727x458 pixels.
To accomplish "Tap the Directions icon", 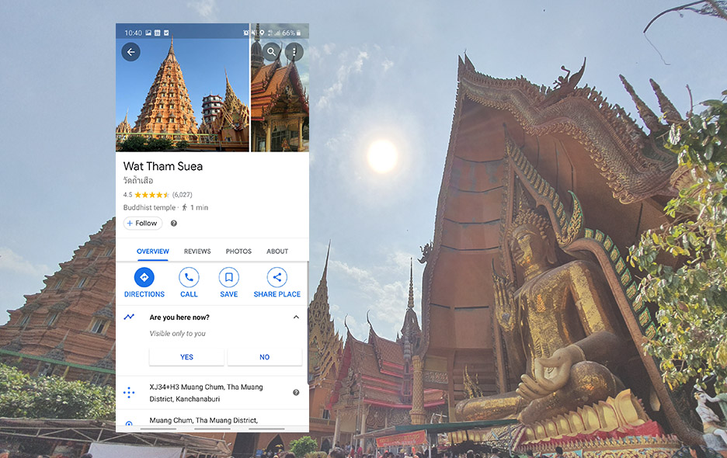I will [144, 277].
